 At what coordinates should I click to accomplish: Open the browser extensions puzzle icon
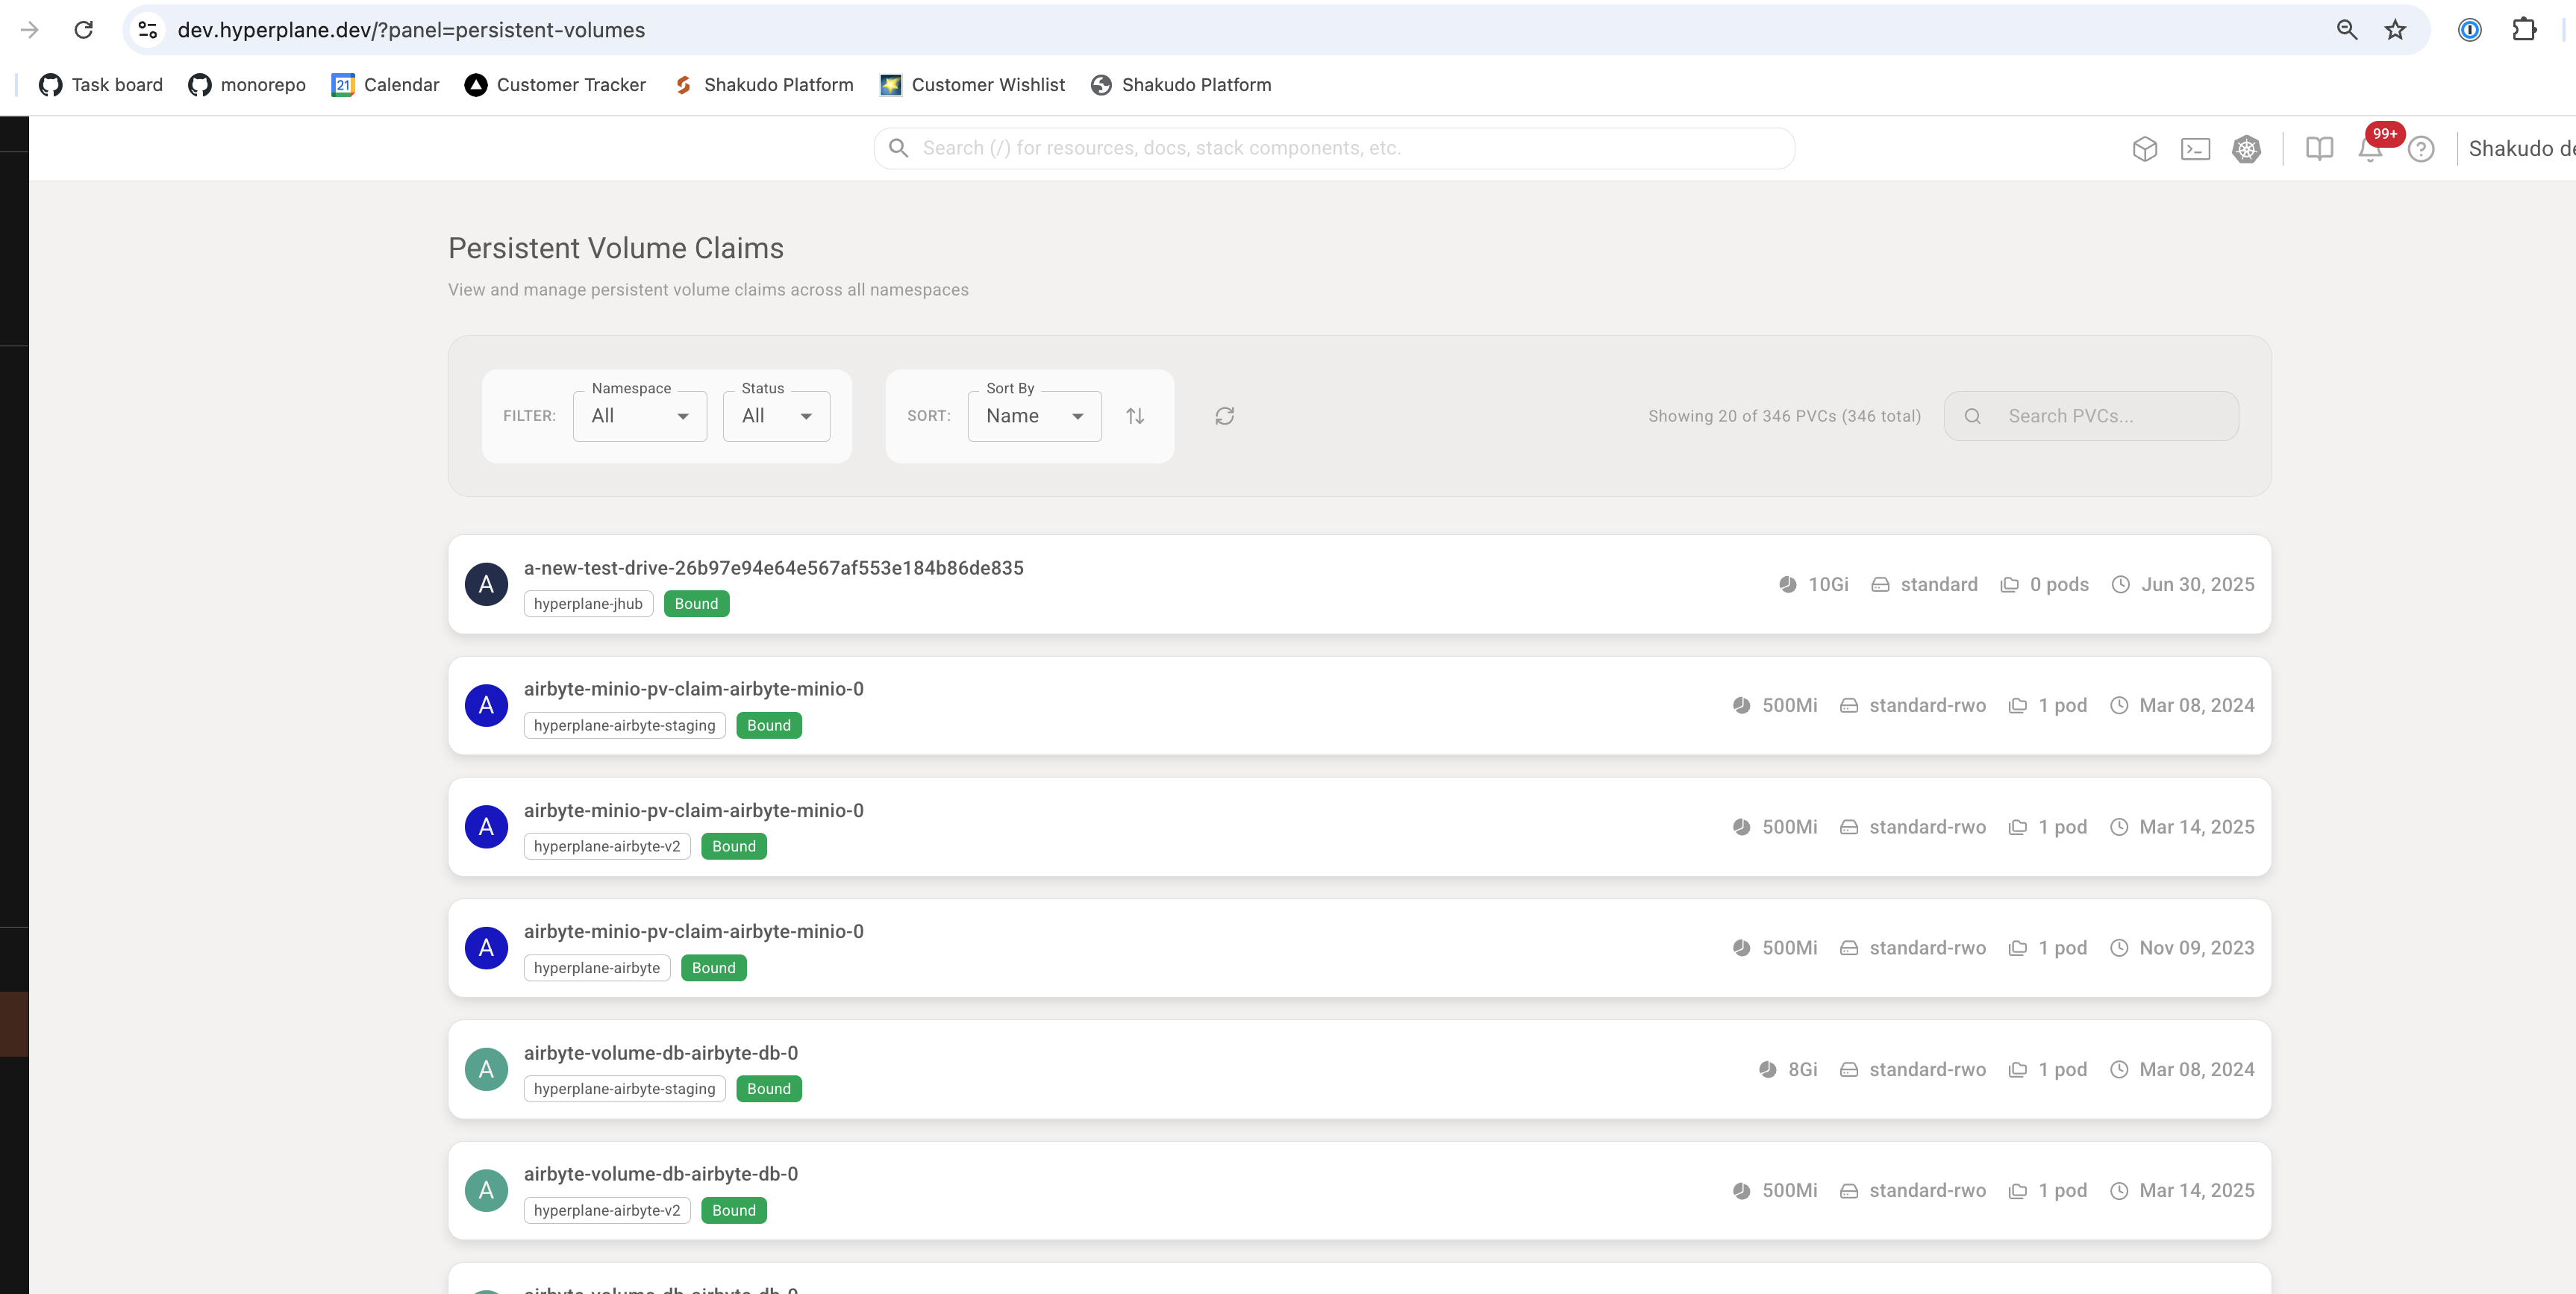(2524, 30)
